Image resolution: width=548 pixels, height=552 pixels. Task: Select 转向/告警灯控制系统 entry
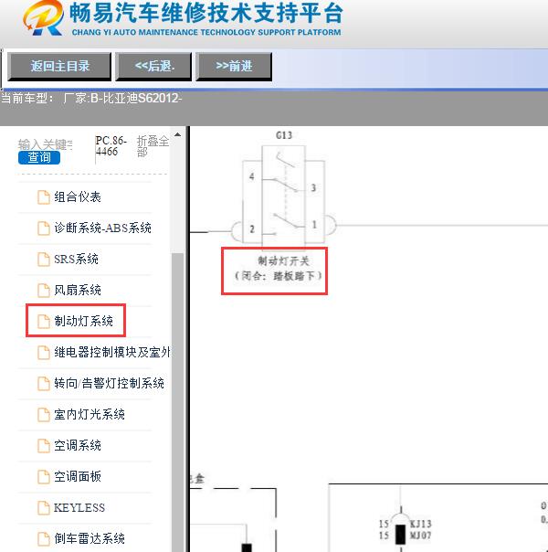(109, 383)
